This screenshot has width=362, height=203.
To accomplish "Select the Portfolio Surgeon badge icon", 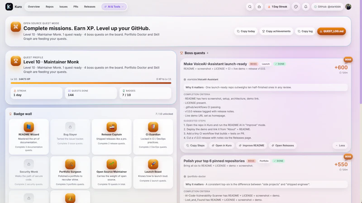I will pyautogui.click(x=70, y=164).
